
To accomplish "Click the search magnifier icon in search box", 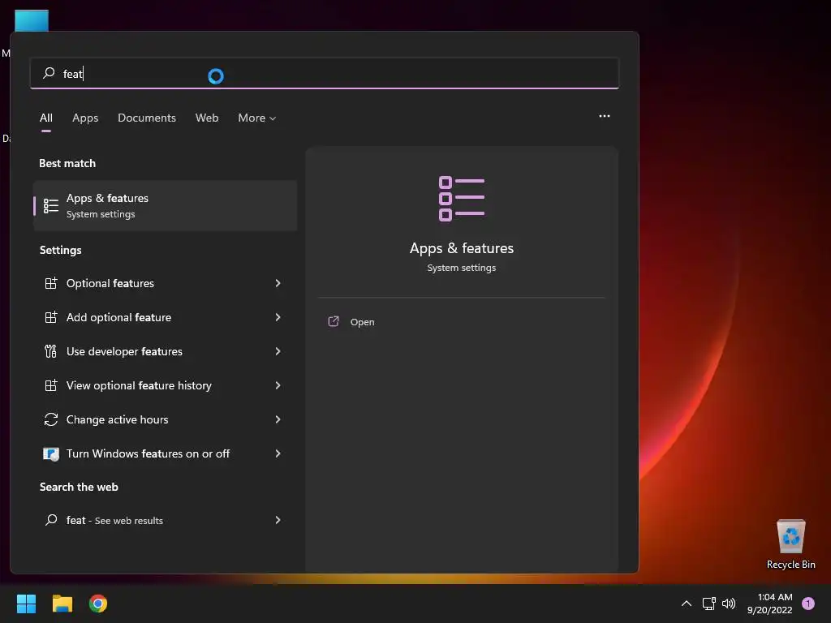I will (49, 72).
